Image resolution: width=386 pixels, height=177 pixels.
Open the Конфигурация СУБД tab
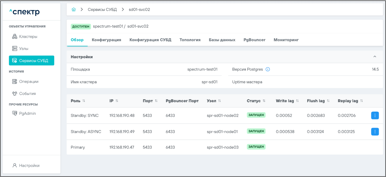[x=150, y=40]
